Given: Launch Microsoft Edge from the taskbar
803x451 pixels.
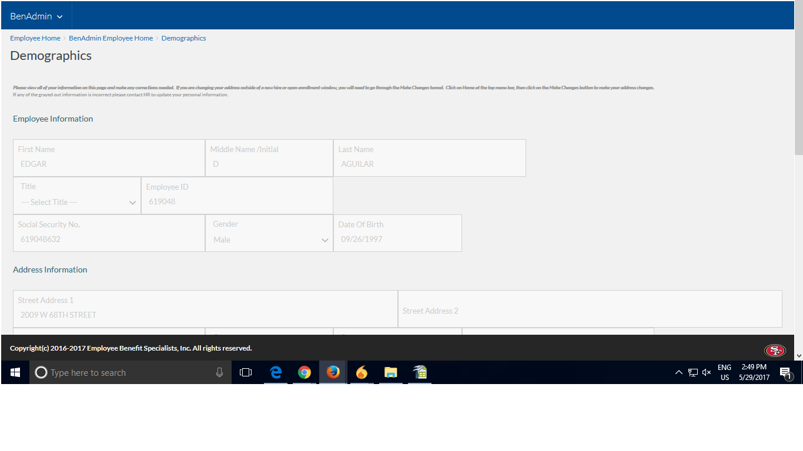Looking at the screenshot, I should tap(276, 372).
